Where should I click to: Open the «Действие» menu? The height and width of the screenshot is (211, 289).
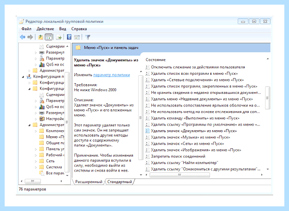click(x=45, y=29)
